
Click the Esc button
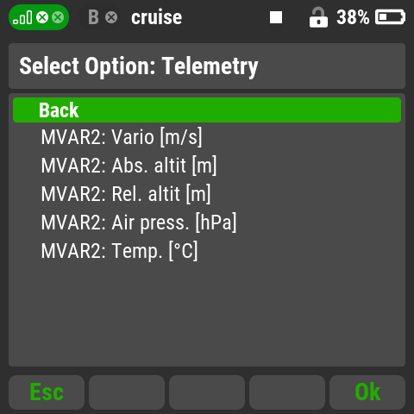point(47,392)
